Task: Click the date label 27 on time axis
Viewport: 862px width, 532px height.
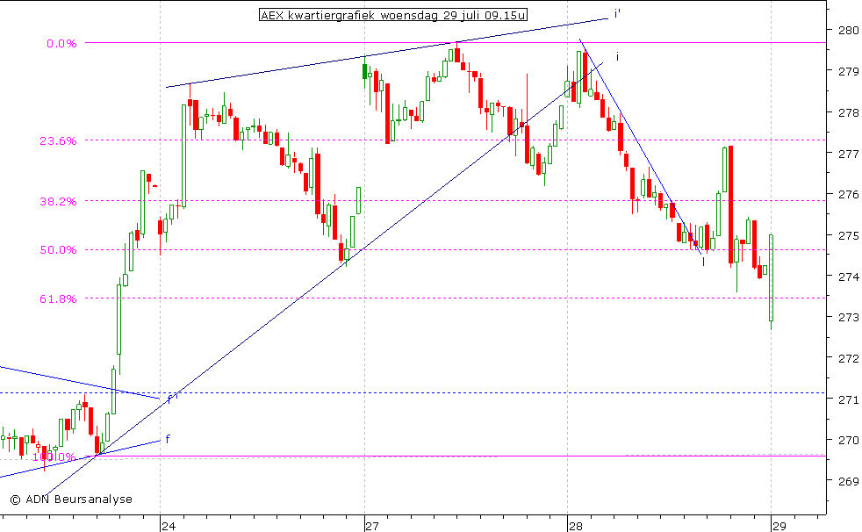Action: click(372, 526)
